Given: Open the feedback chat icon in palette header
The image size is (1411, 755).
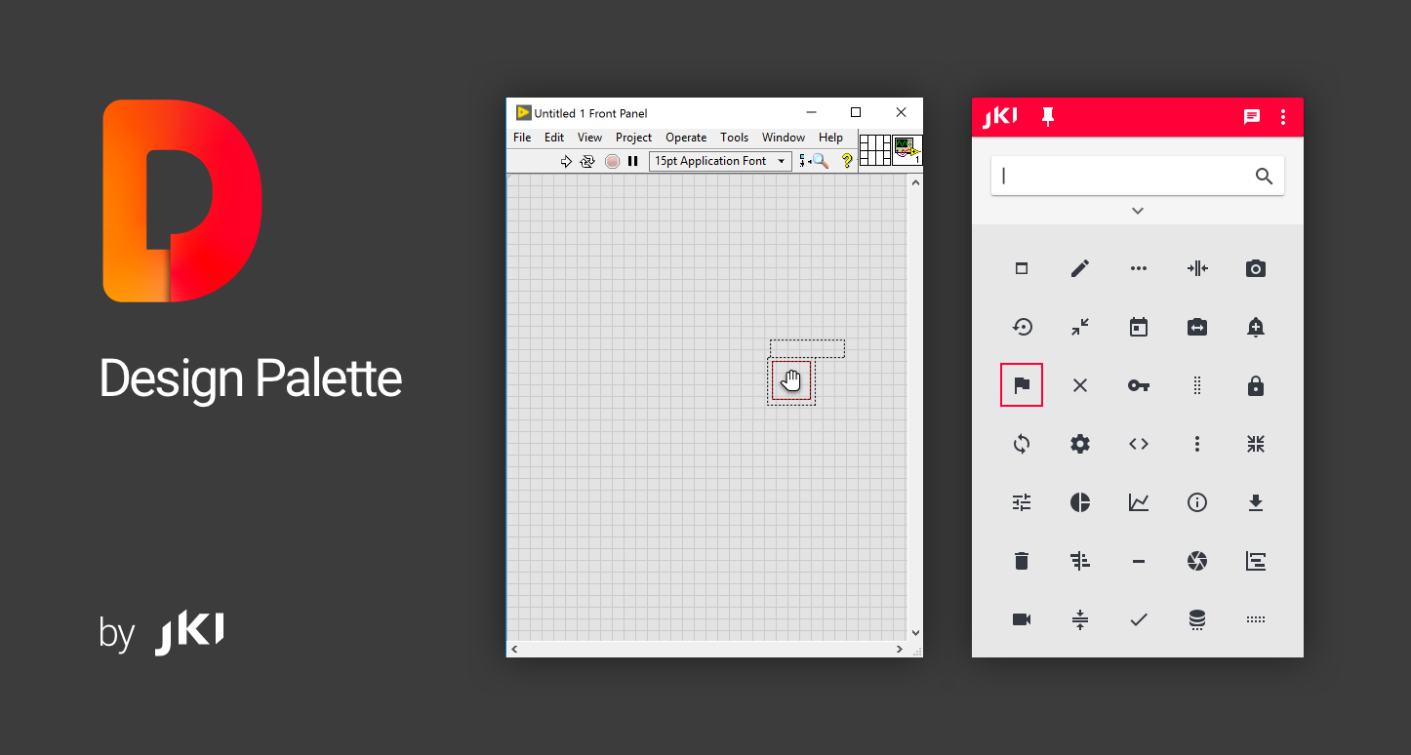Looking at the screenshot, I should (x=1252, y=117).
